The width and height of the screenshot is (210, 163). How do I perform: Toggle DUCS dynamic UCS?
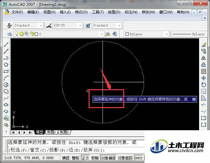(139, 158)
